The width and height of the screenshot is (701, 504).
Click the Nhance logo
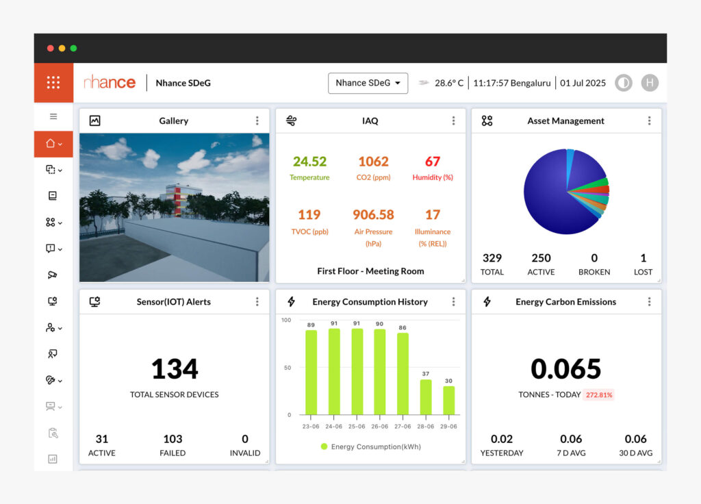pos(110,83)
